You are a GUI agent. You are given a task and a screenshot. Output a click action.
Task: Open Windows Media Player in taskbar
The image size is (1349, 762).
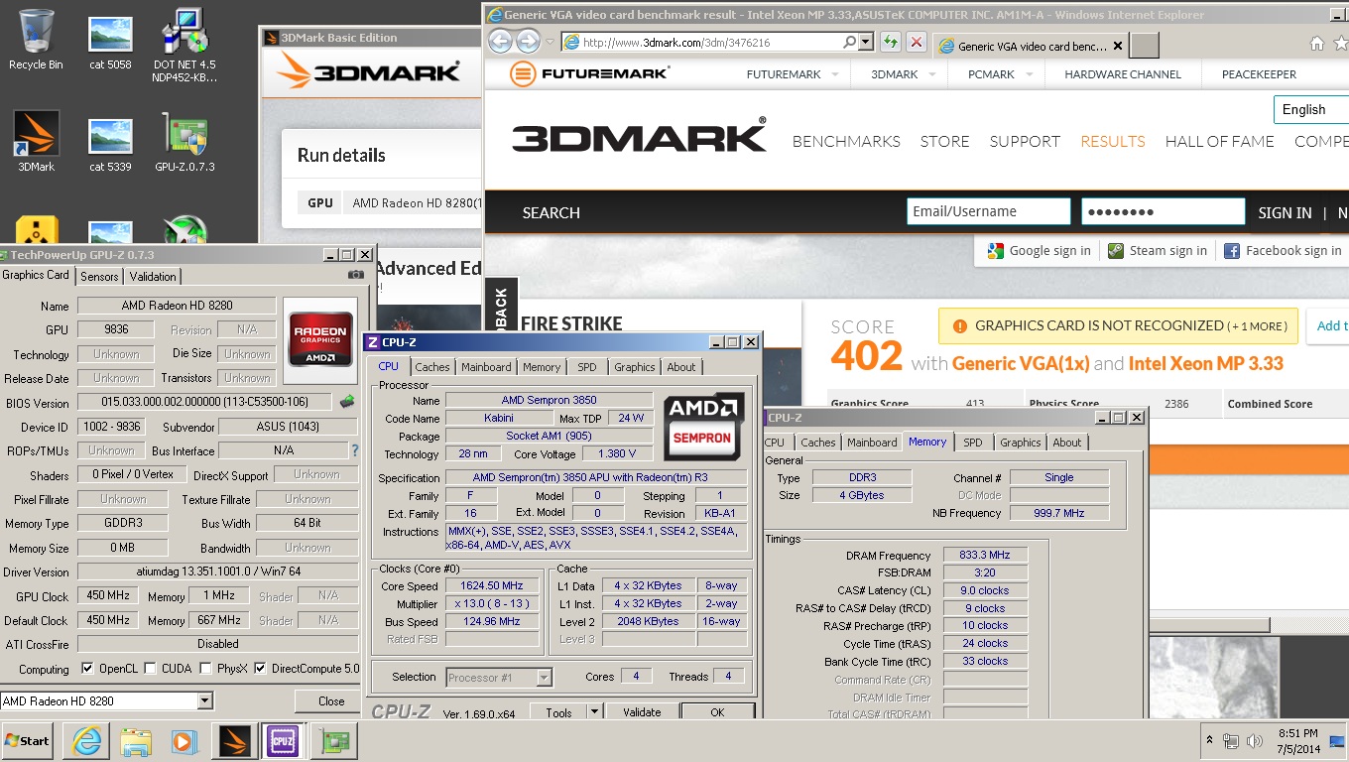(184, 741)
